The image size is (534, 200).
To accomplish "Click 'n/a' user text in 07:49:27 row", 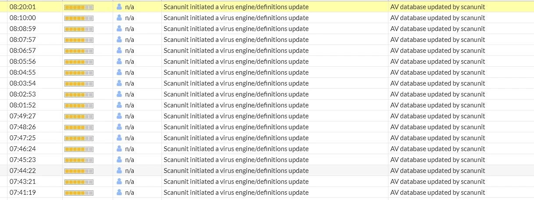I will coord(130,116).
